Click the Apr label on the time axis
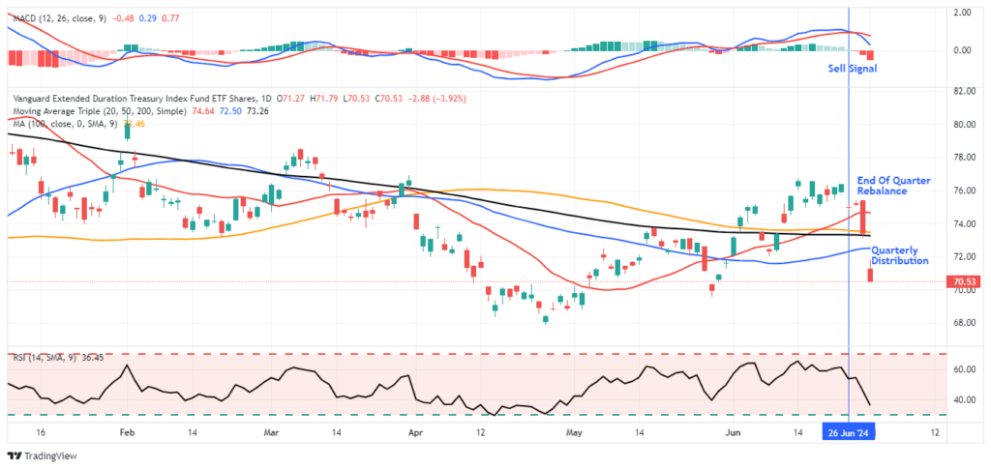This screenshot has height=469, width=991. 415,432
